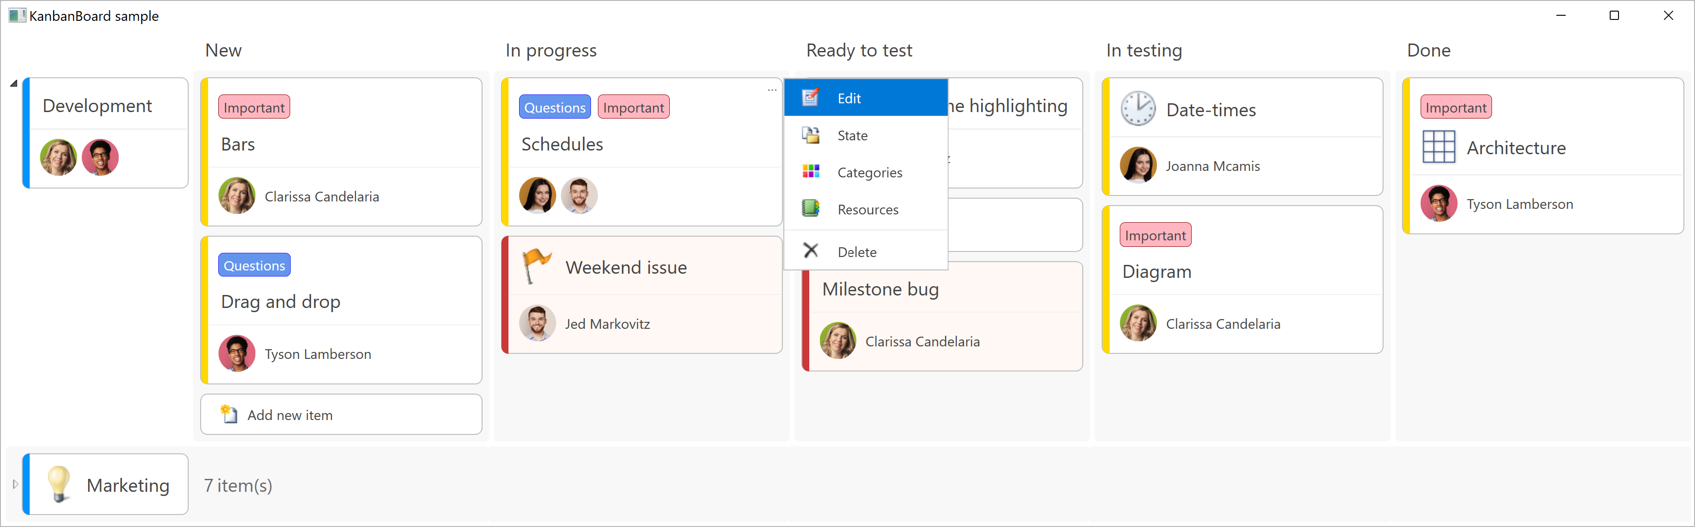Click the State icon in context menu
The image size is (1695, 527).
811,135
